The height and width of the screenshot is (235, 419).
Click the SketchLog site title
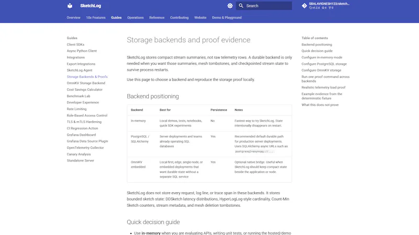(x=91, y=6)
